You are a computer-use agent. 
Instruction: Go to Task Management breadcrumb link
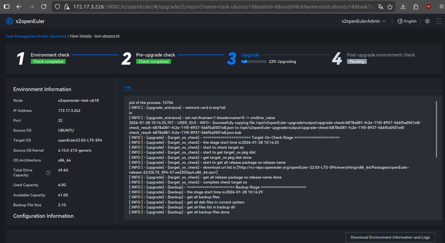pos(21,36)
